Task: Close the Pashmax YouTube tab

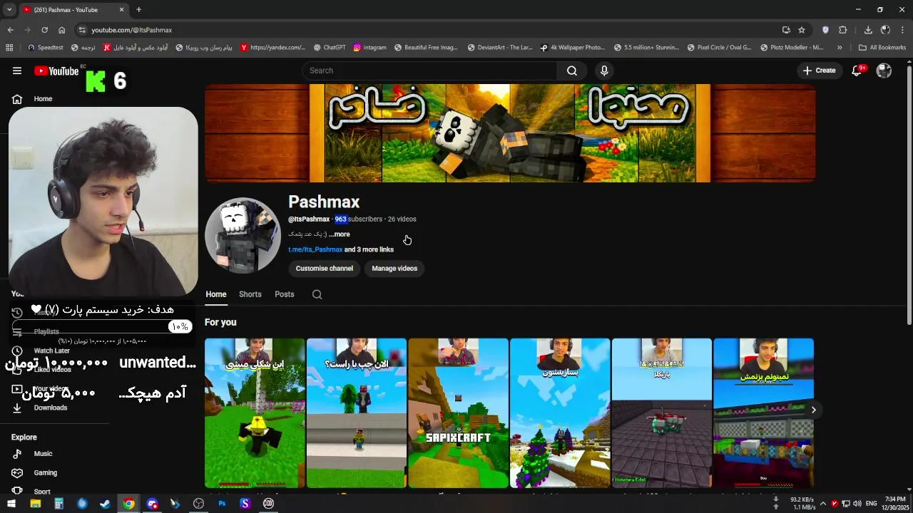Action: point(121,10)
